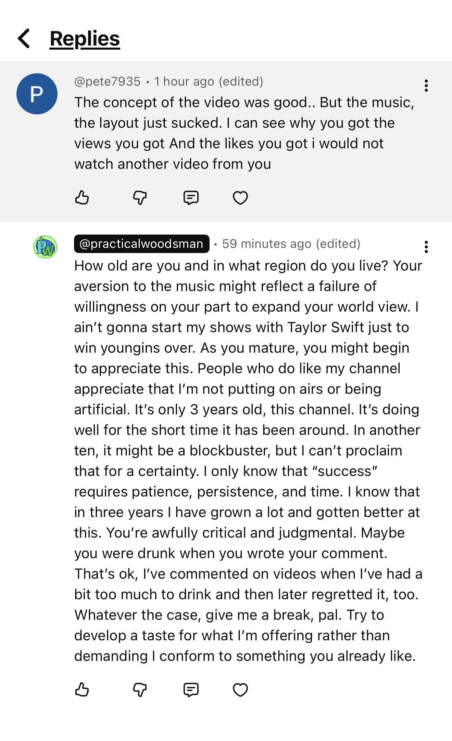Screen dimensions: 452x741
Task: Tap the Replies header title
Action: [x=85, y=38]
